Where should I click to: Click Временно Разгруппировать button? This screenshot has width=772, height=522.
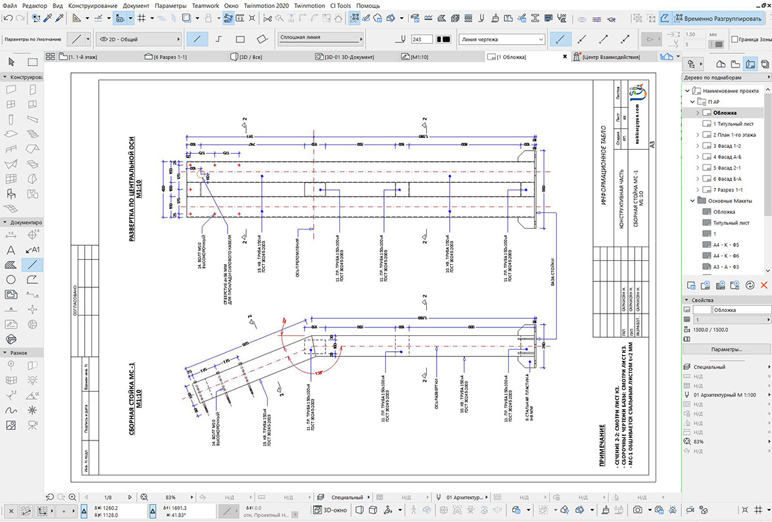(x=718, y=18)
